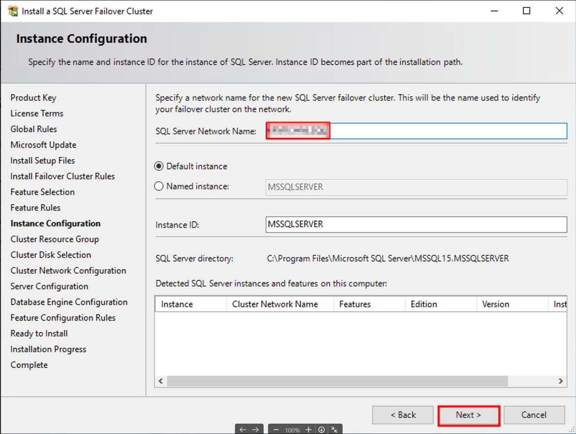This screenshot has width=576, height=434.
Task: Select Cluster Resource Group step
Action: pyautogui.click(x=55, y=239)
